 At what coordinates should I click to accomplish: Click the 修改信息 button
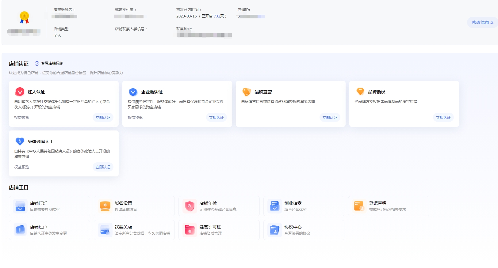[483, 22]
